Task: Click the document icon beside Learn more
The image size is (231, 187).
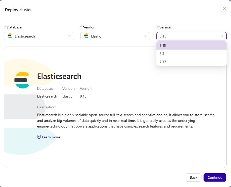Action: 39,137
